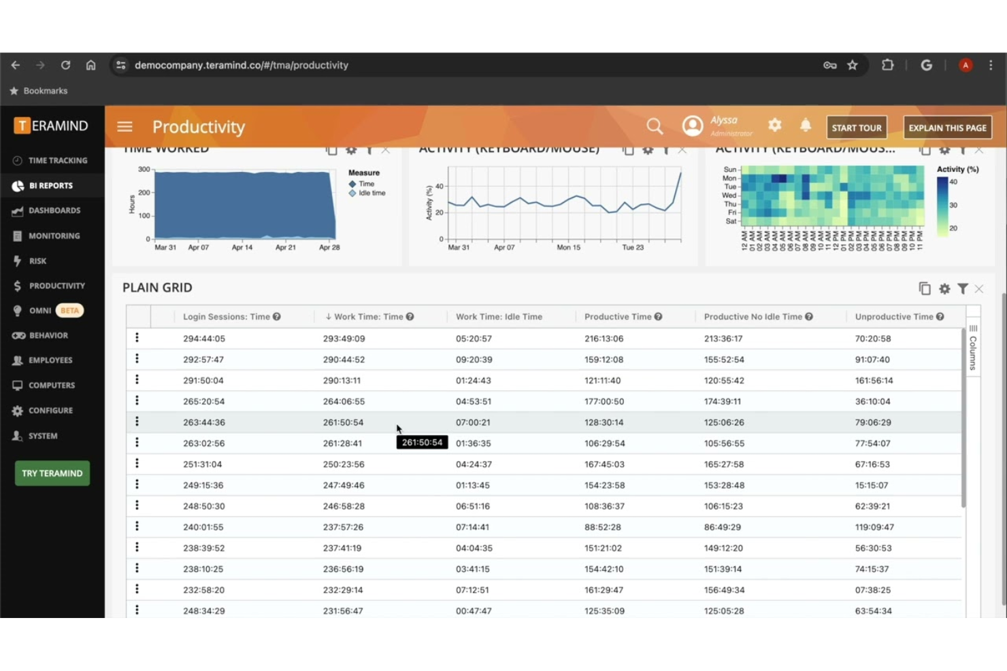Toggle the Time measure in the legend
Image resolution: width=1007 pixels, height=671 pixels.
pos(365,183)
